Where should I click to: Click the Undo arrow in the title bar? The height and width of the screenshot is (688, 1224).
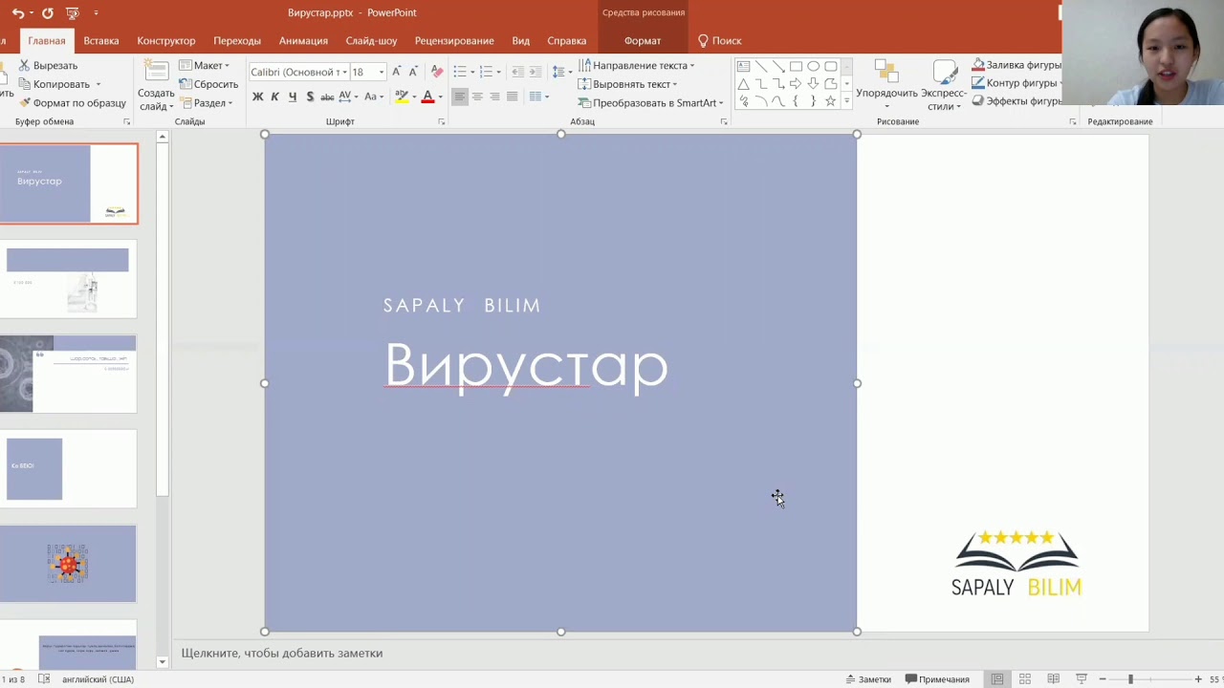click(17, 13)
